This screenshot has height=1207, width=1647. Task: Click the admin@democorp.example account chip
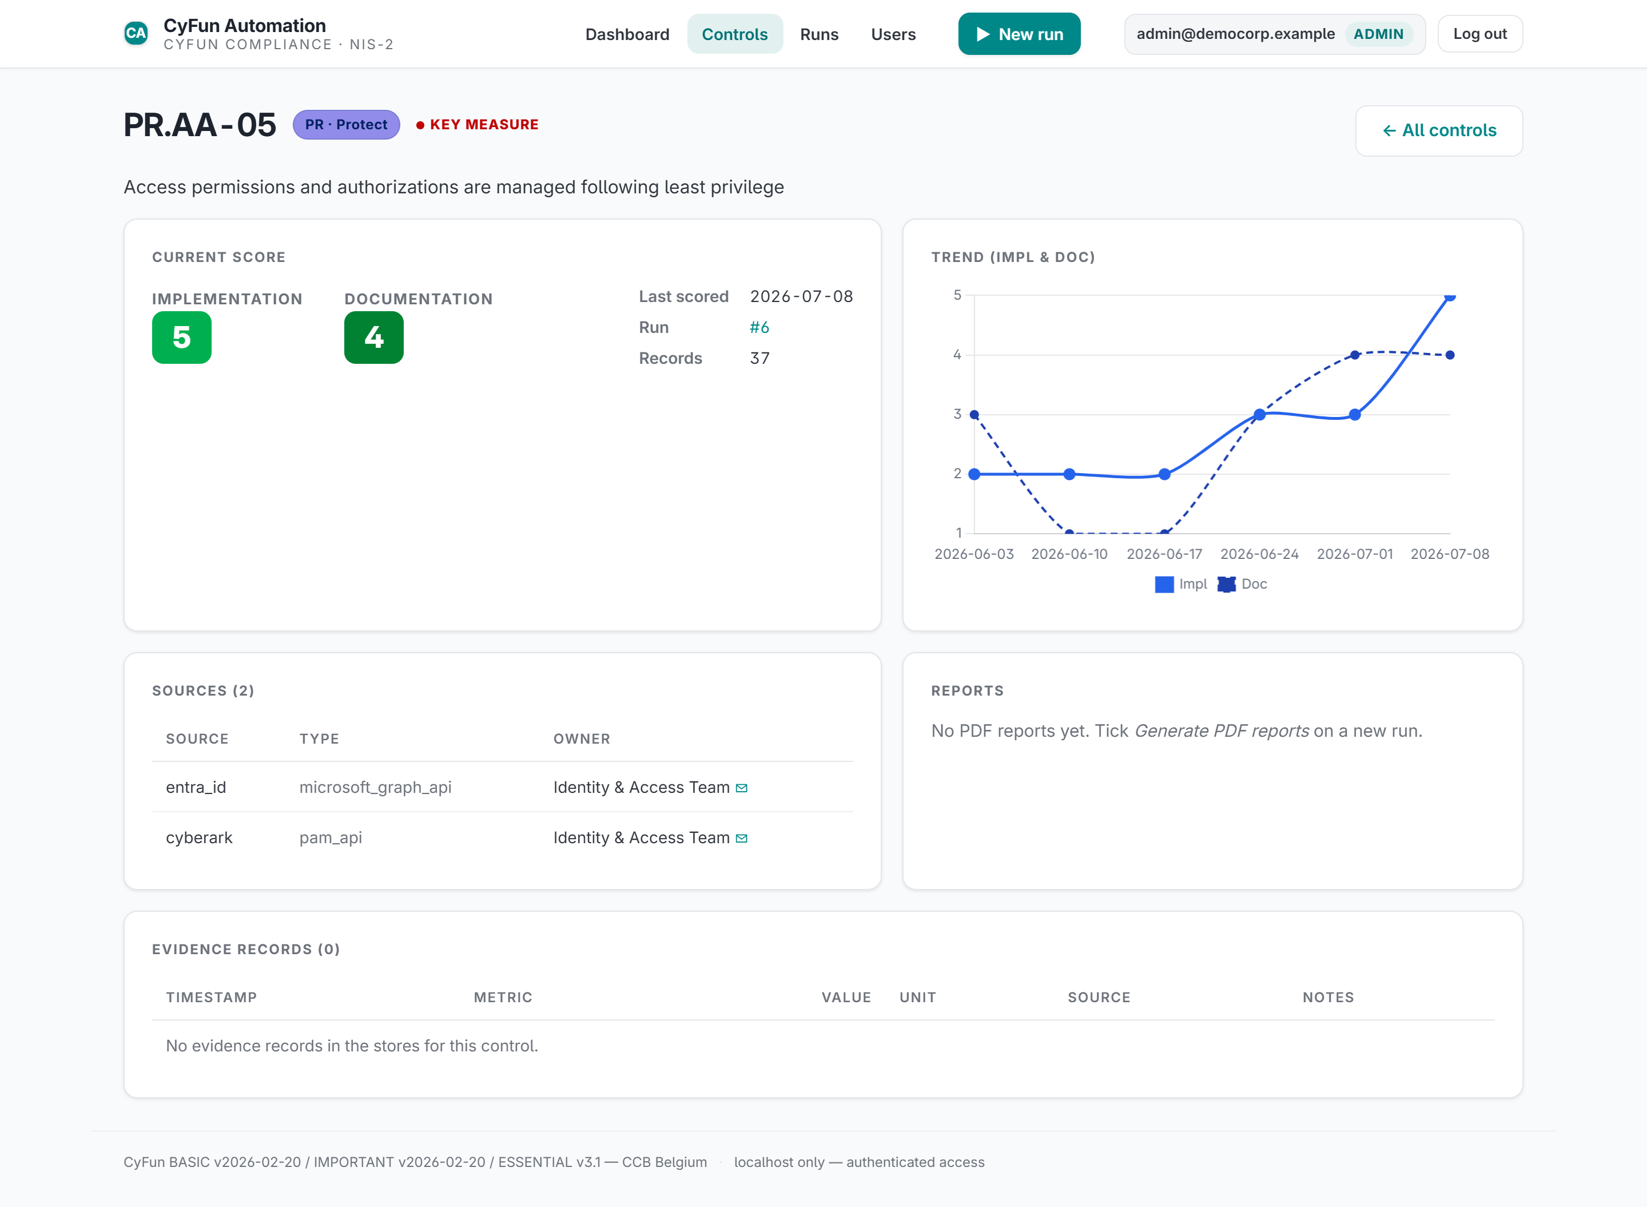coord(1275,34)
